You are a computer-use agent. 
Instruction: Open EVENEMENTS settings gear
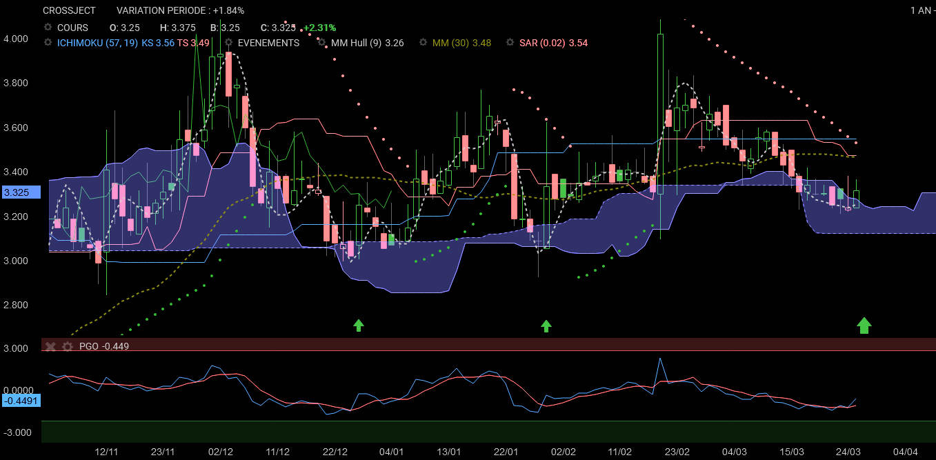(x=228, y=43)
